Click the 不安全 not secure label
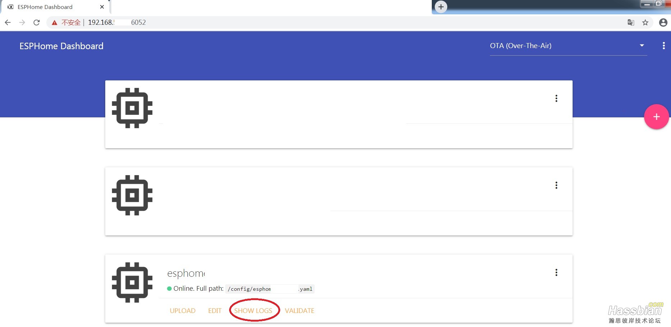Viewport: 671px width, 327px height. 71,23
